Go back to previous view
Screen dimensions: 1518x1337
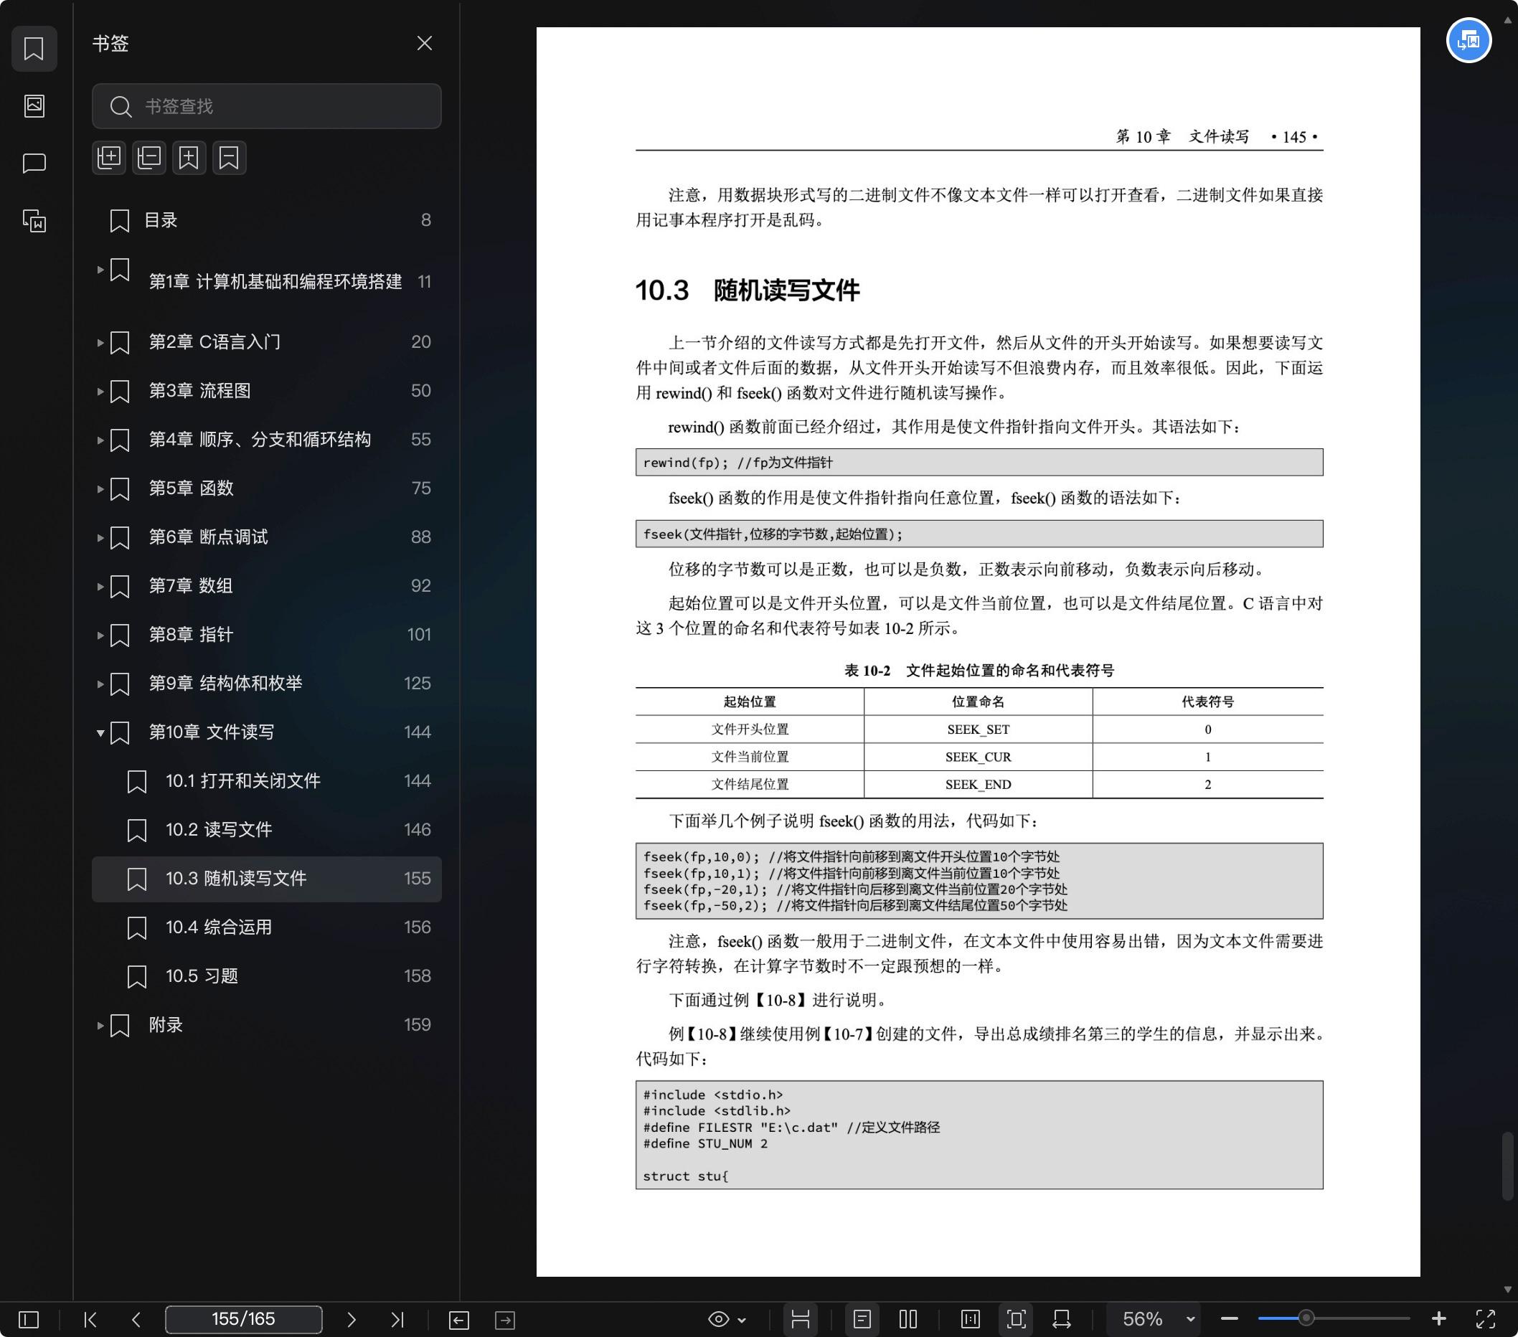click(459, 1319)
